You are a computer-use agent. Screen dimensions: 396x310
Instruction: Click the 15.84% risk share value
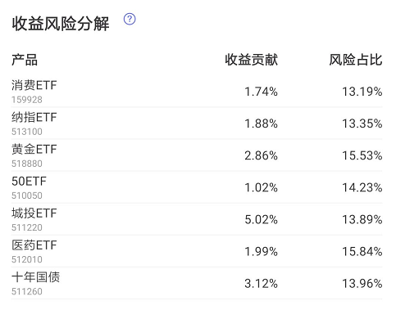[x=362, y=252]
